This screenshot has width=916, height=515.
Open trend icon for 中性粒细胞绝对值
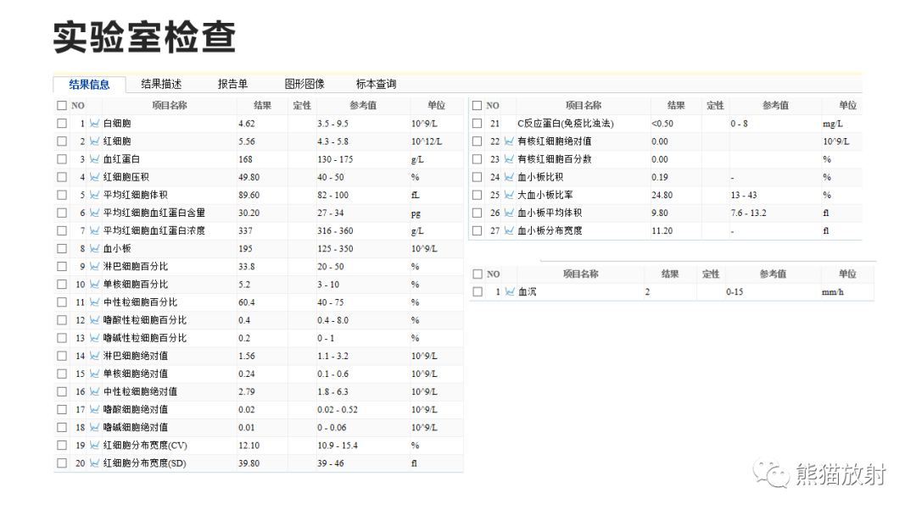95,391
